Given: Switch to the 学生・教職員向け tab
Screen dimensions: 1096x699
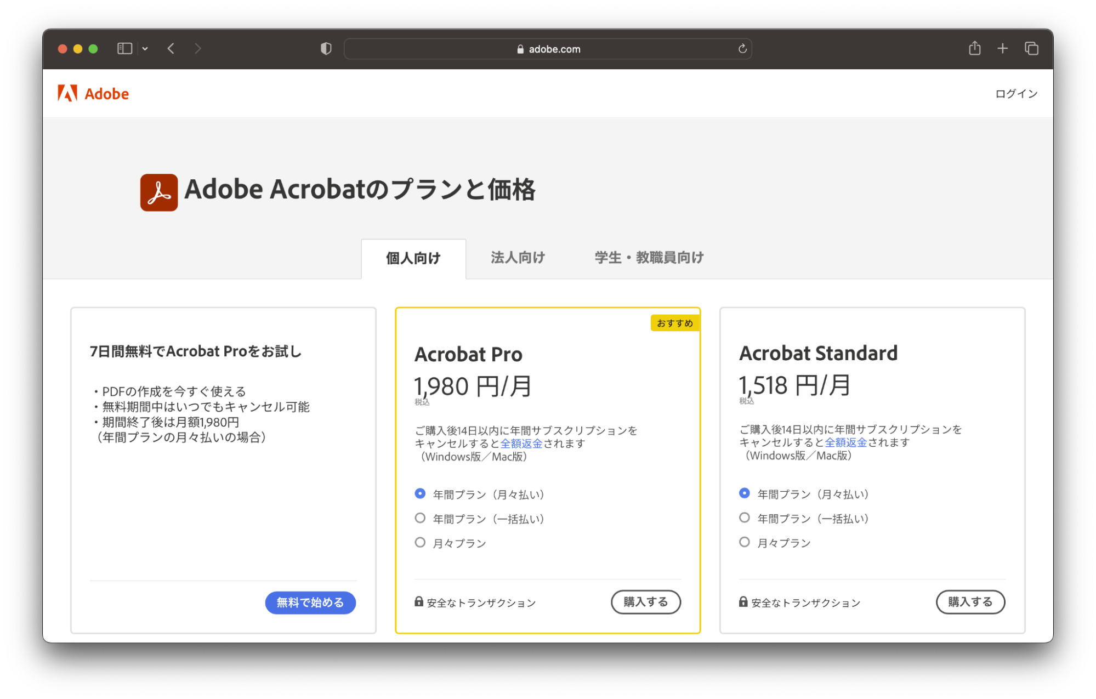Looking at the screenshot, I should [649, 258].
